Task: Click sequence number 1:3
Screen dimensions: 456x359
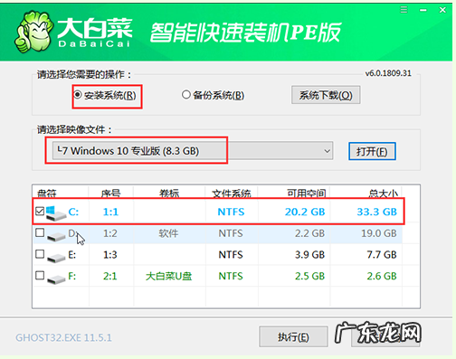Action: pos(110,255)
